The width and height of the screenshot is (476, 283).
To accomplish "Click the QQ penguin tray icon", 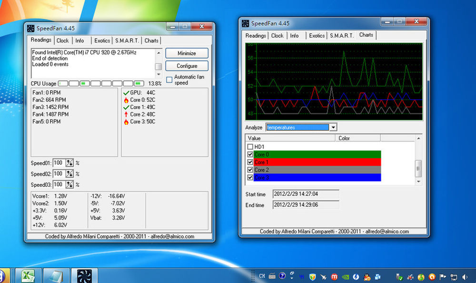I will point(367,277).
